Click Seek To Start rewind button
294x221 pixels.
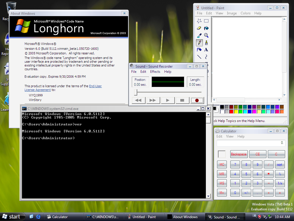click(138, 100)
